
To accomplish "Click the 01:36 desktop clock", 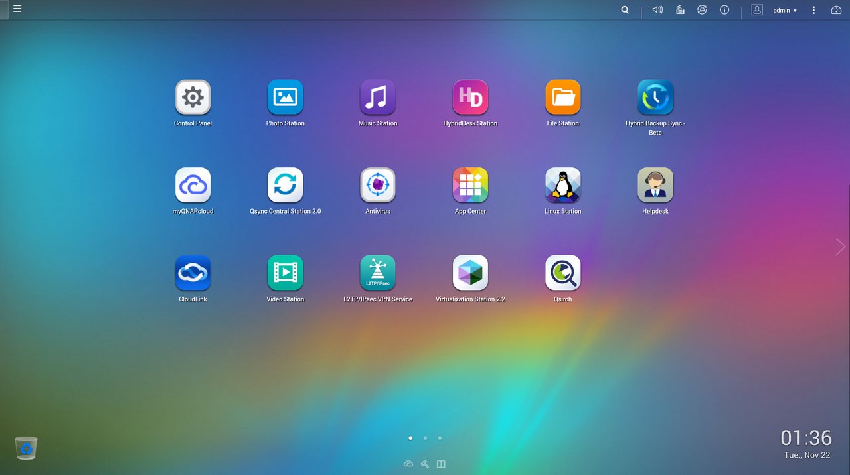I will pyautogui.click(x=806, y=438).
